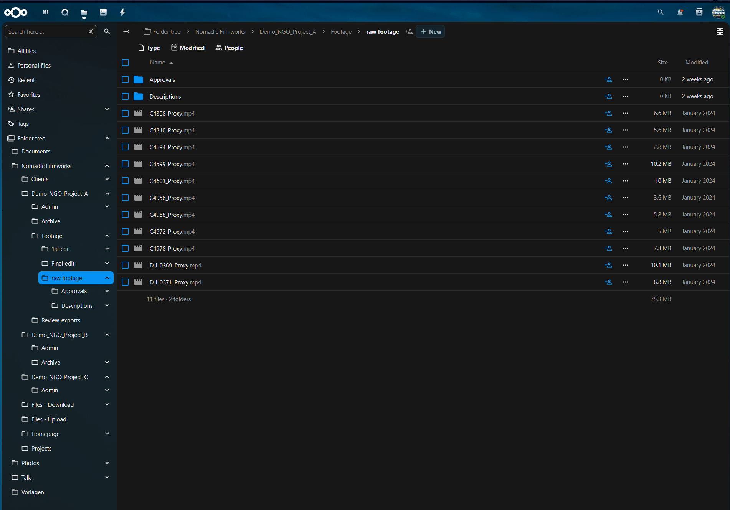Tick the checkbox for Approvals folder

click(x=125, y=79)
